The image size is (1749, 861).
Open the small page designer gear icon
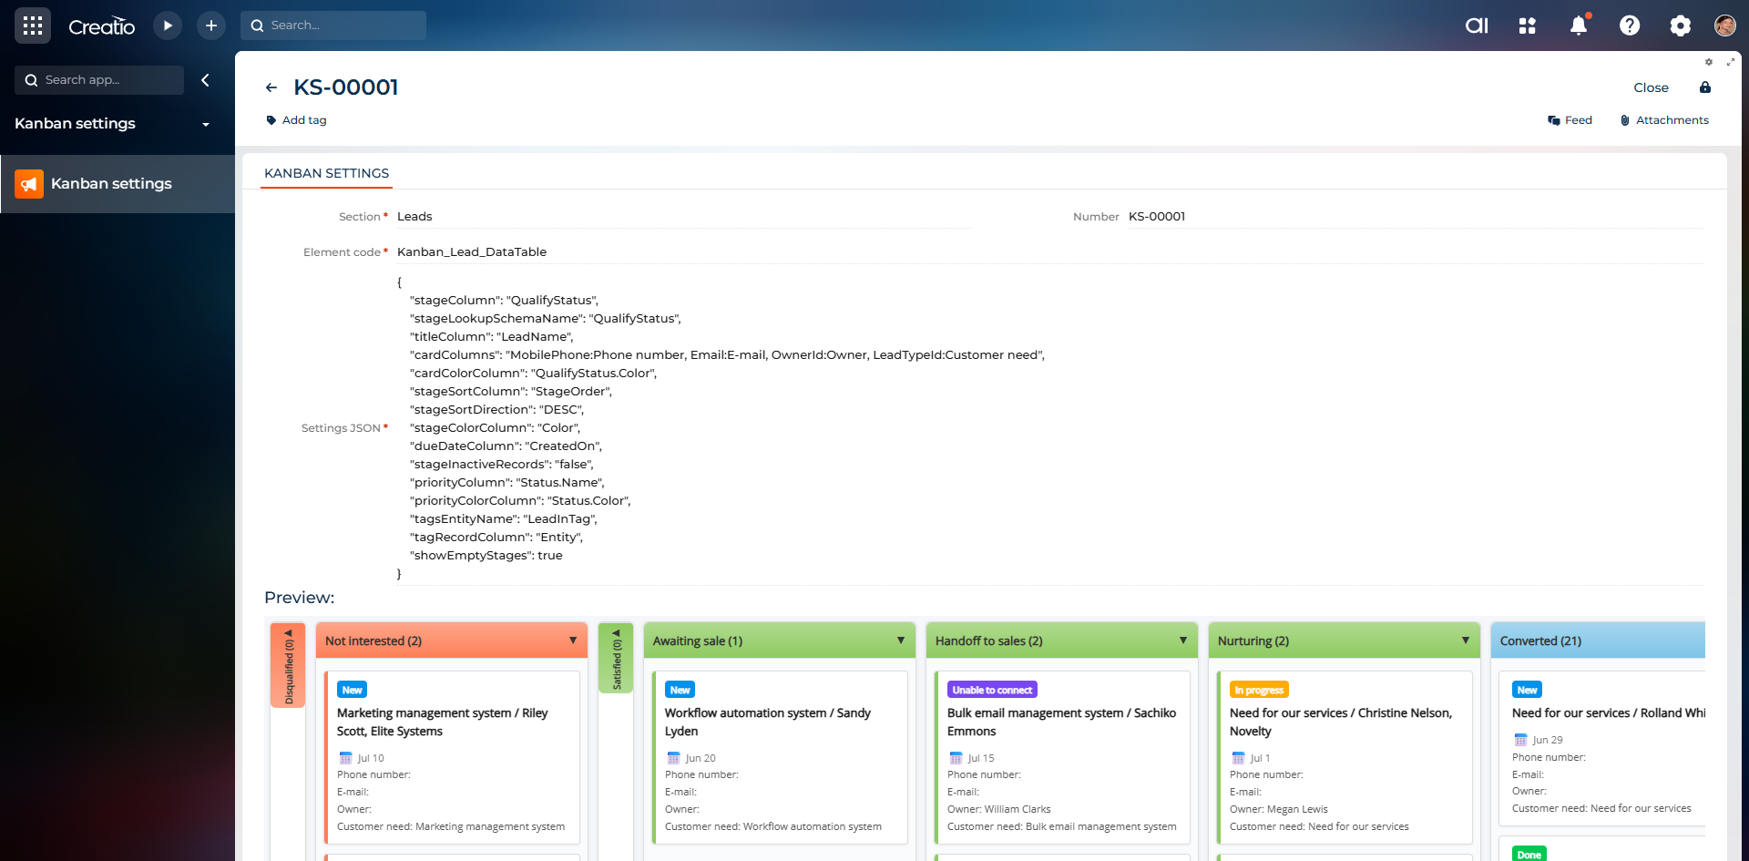[1709, 62]
